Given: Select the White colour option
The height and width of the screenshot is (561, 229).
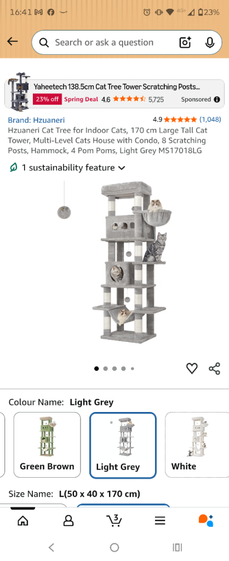Looking at the screenshot, I should [197, 445].
